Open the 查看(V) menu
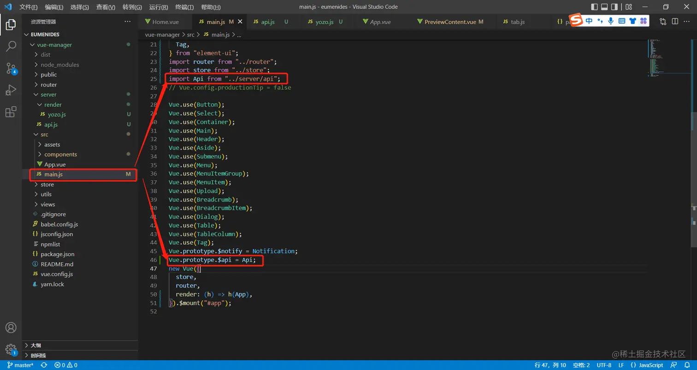Image resolution: width=697 pixels, height=370 pixels. coord(106,7)
